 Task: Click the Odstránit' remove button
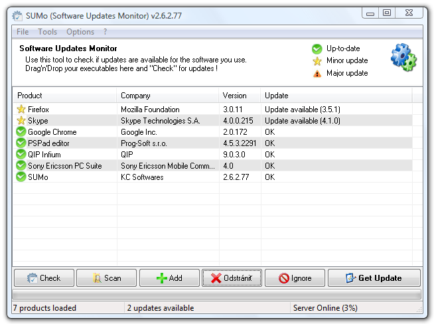tap(232, 278)
